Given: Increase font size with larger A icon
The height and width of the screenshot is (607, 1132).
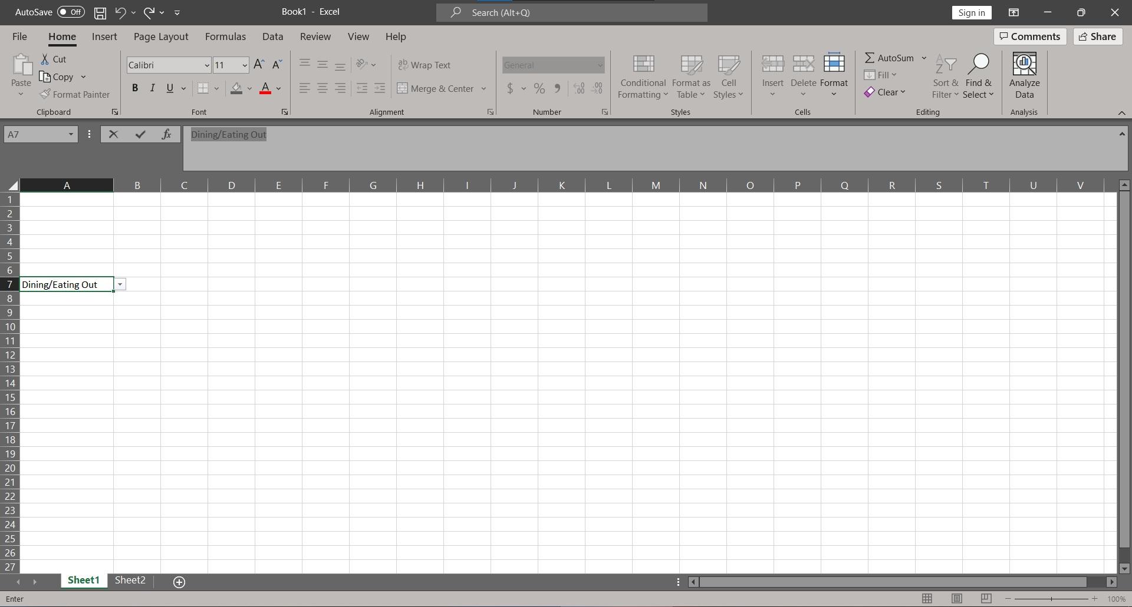Looking at the screenshot, I should (259, 65).
